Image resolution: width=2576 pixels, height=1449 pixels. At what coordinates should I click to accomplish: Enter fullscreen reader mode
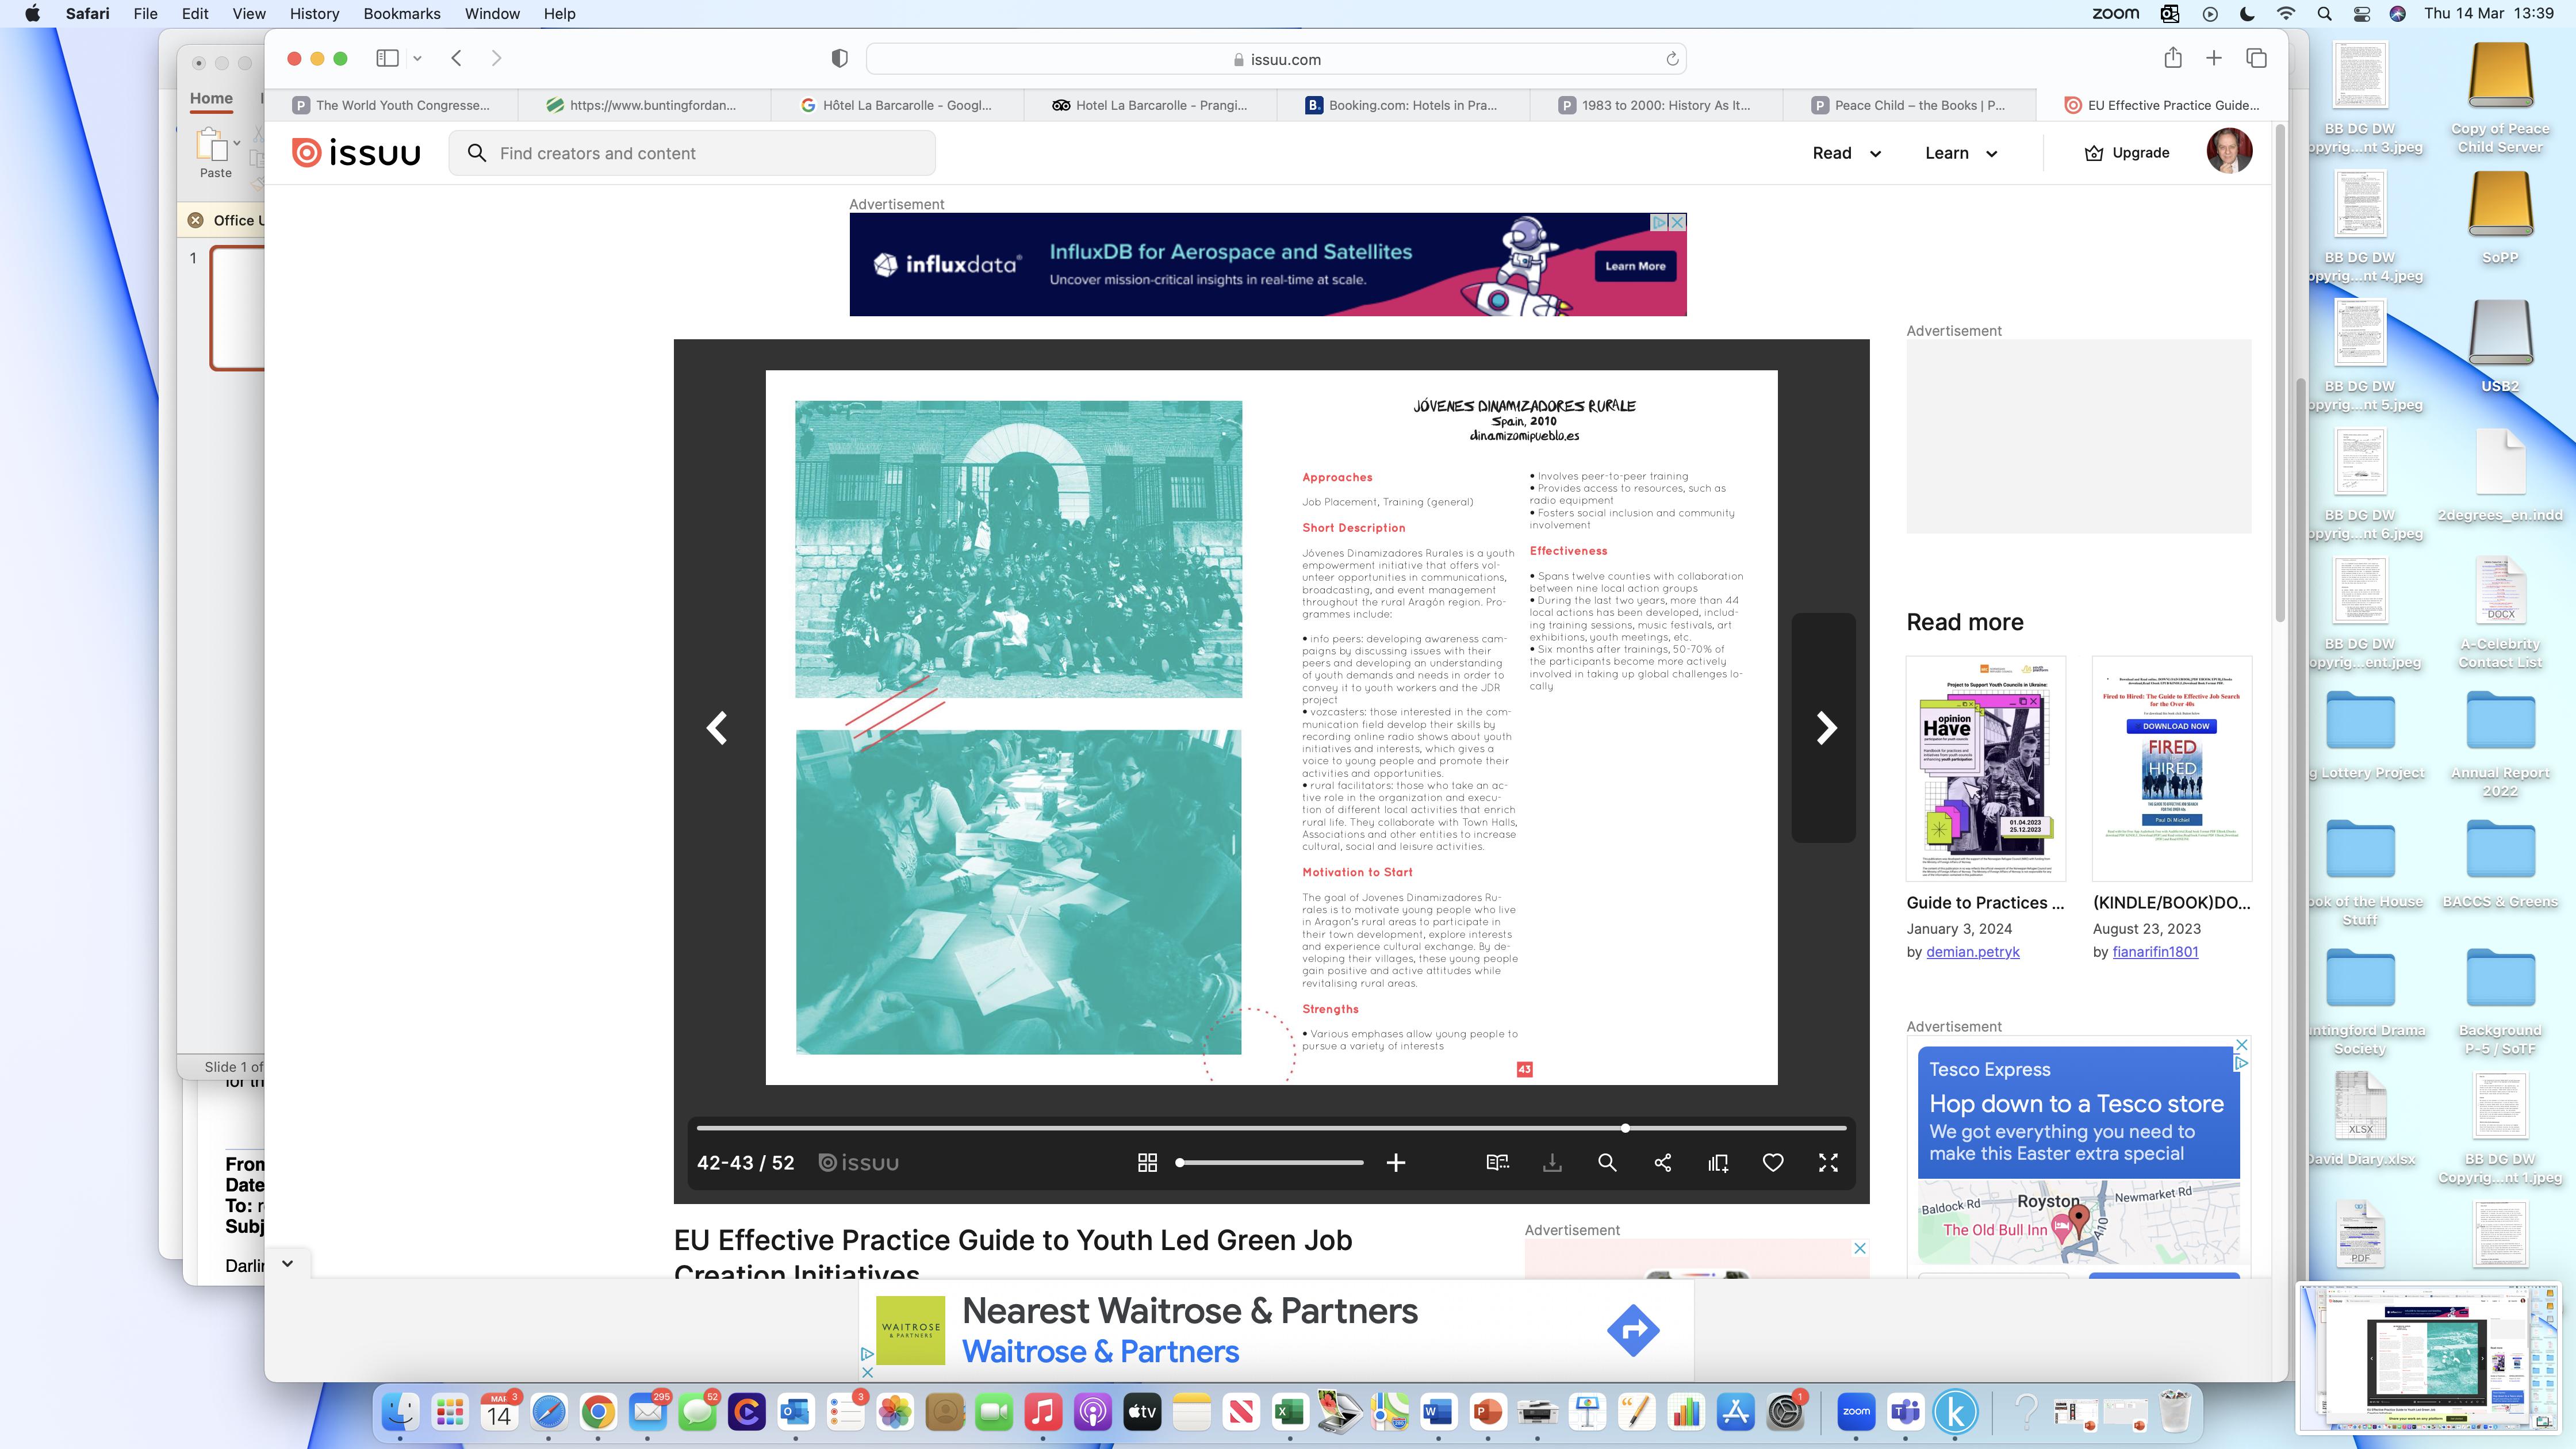[x=1827, y=1162]
